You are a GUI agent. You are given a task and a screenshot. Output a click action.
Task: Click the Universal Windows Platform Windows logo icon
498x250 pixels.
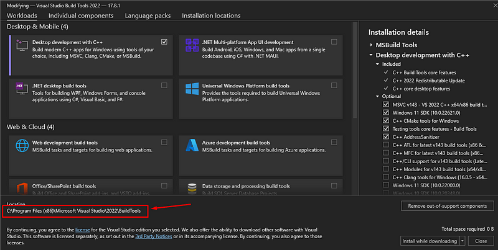coord(192,89)
